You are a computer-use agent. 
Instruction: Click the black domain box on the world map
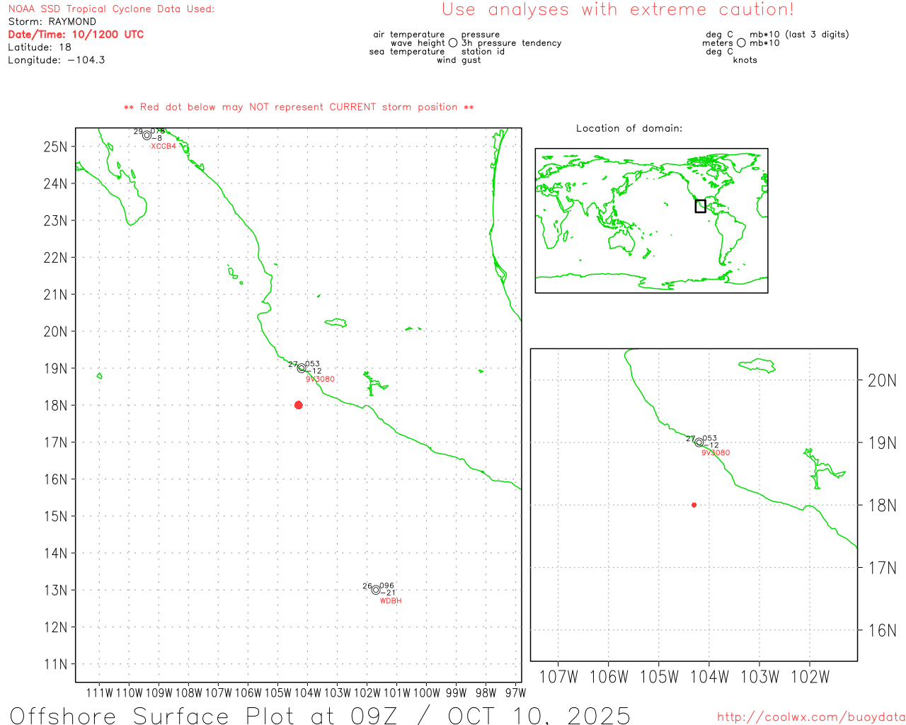pos(700,206)
